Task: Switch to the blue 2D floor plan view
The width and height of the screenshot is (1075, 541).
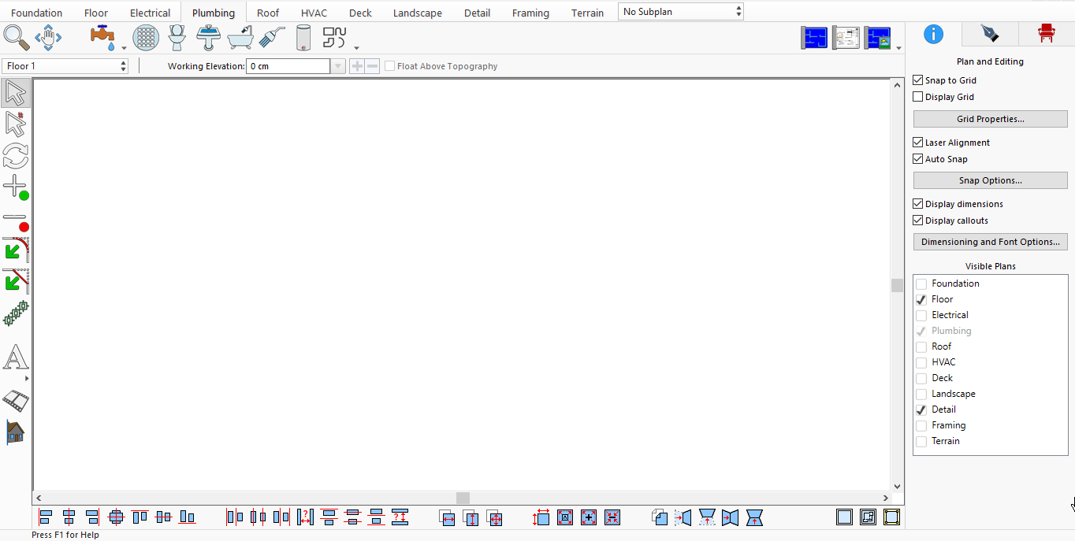Action: [814, 38]
